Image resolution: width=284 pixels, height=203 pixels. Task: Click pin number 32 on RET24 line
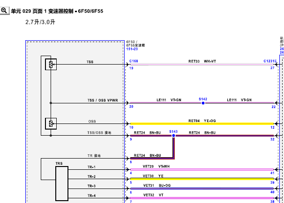(x=272, y=139)
